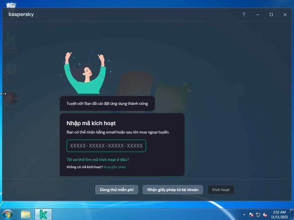Image resolution: width=294 pixels, height=220 pixels.
Task: Open taskbar clock showing 2:52 AM
Action: (279, 215)
